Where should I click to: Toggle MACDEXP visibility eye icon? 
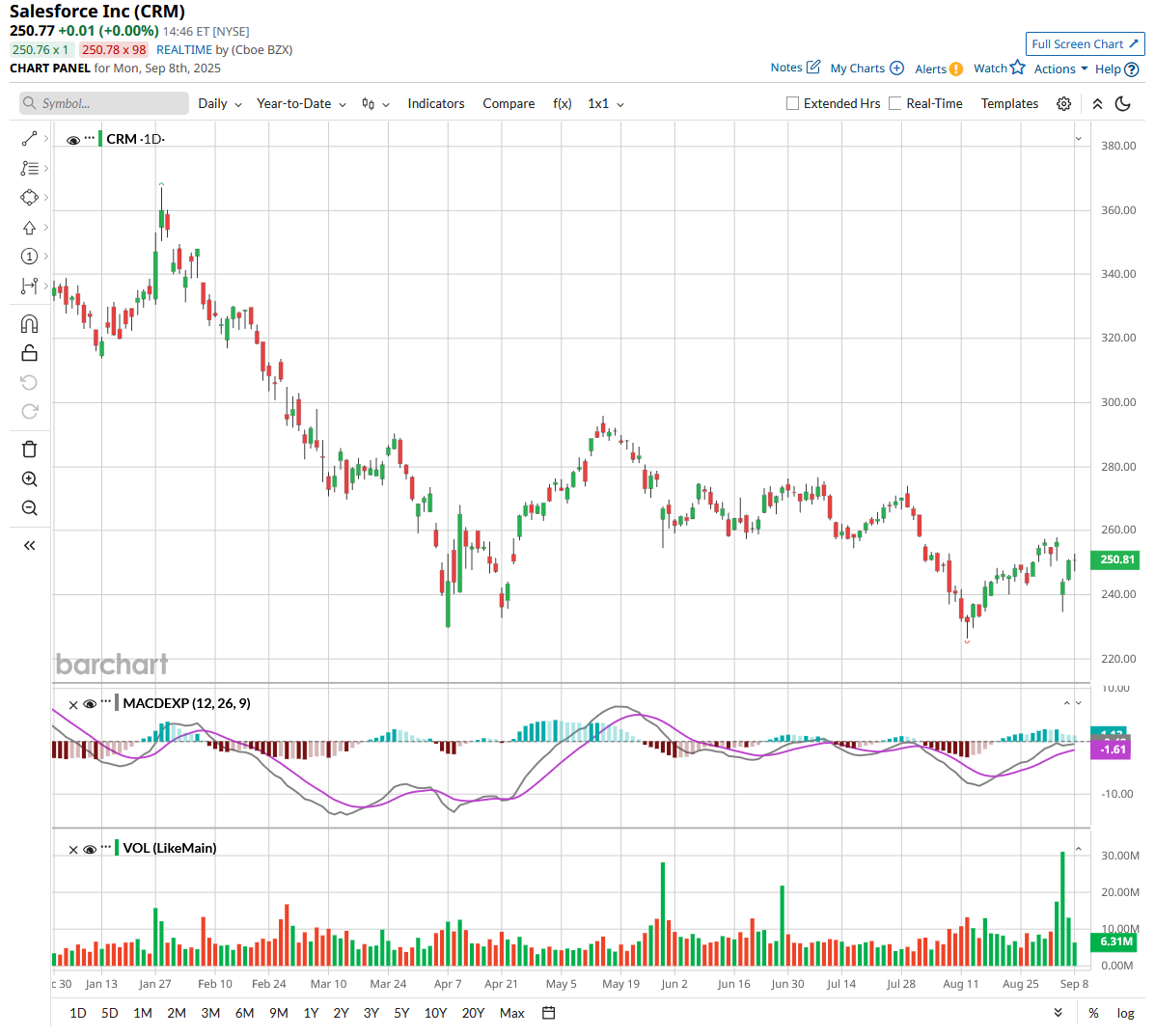(x=90, y=704)
